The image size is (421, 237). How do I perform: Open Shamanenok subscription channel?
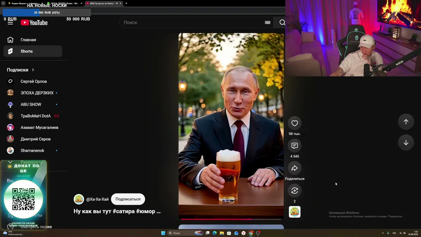tap(33, 150)
